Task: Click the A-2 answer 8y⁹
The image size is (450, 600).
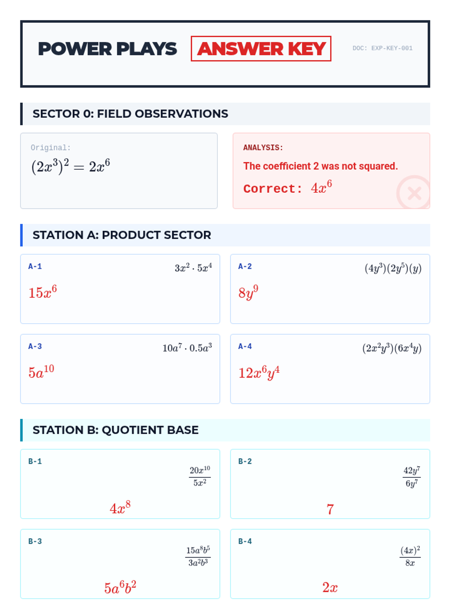Action: (x=248, y=292)
